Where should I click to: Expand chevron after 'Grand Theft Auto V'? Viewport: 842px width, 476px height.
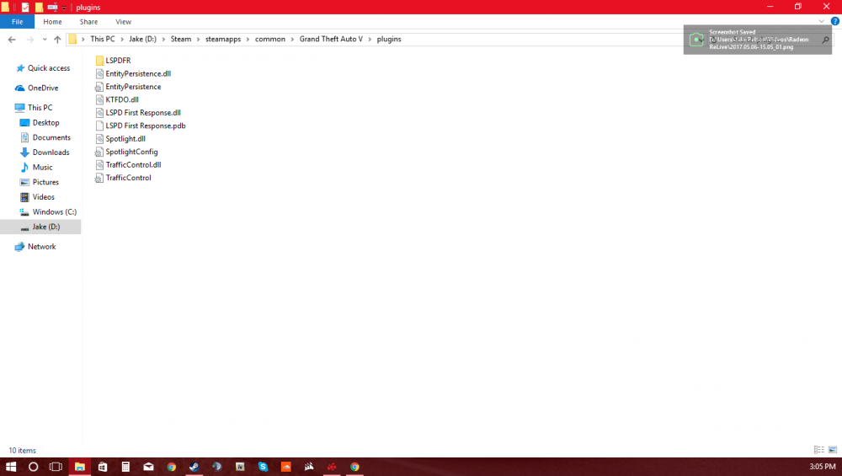[370, 40]
